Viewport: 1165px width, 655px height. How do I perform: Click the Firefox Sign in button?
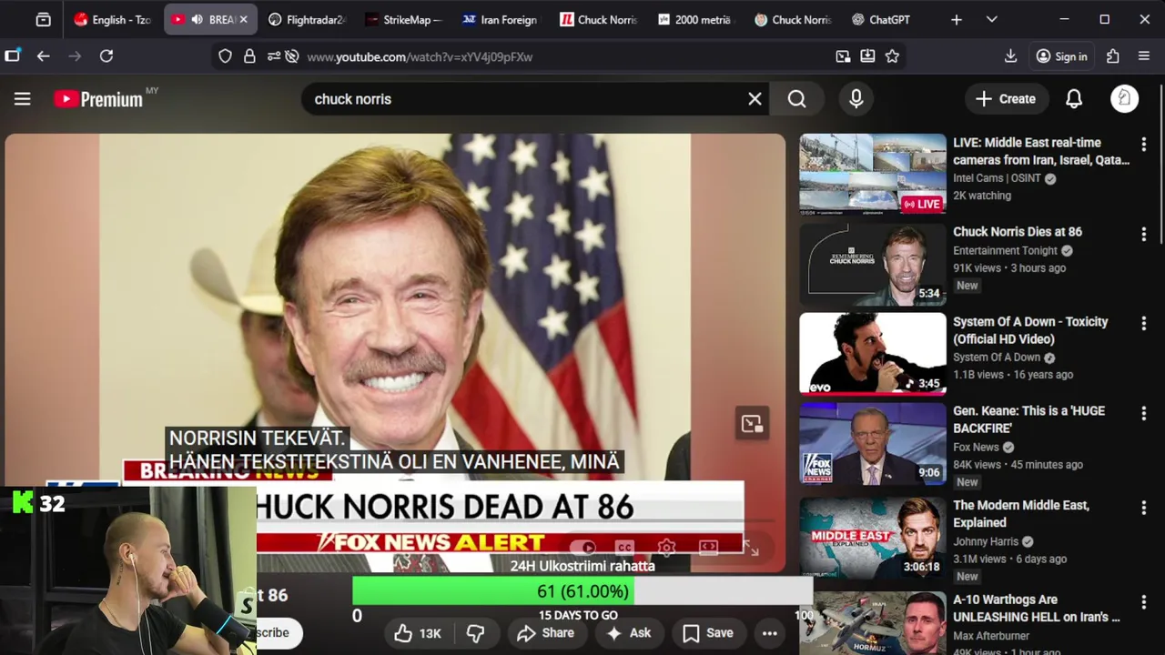pos(1061,56)
